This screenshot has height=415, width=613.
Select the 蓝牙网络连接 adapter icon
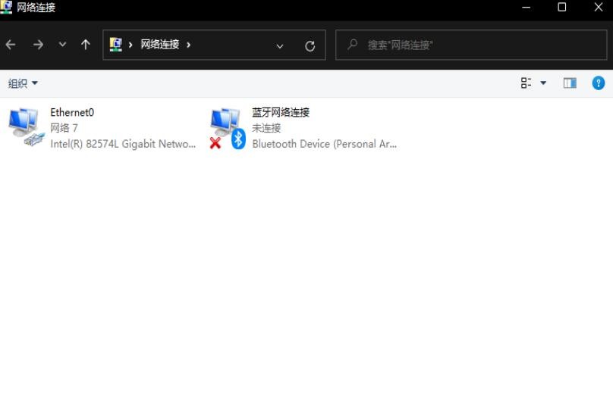(228, 129)
